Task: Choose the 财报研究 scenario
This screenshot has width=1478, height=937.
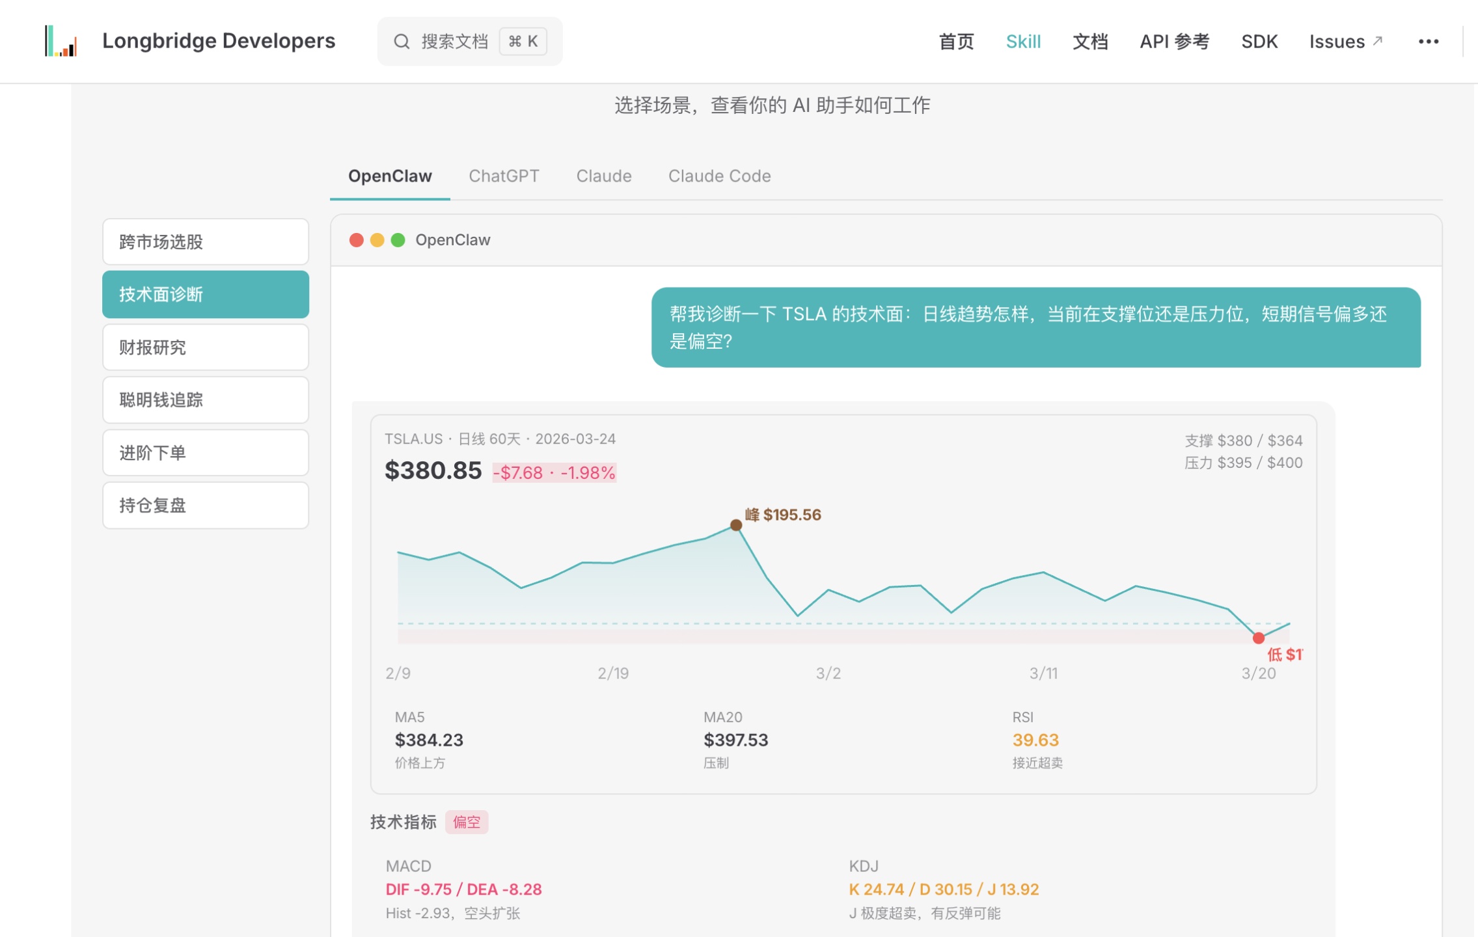Action: pos(205,347)
